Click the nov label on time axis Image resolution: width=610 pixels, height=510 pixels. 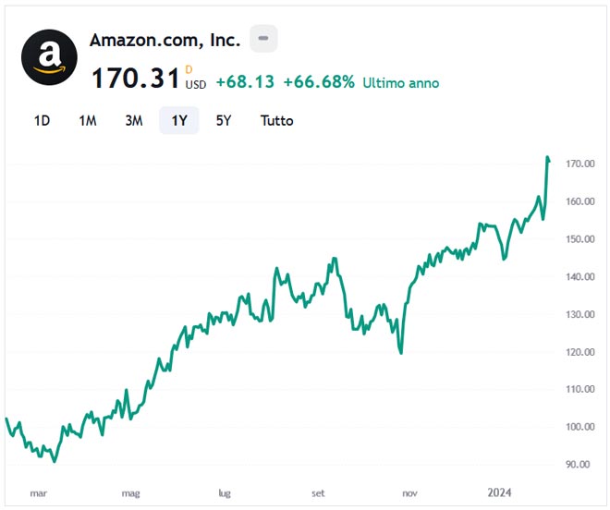(x=409, y=493)
